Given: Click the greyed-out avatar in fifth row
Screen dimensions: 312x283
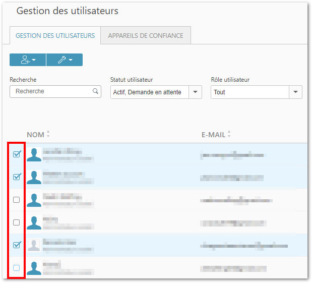Looking at the screenshot, I should tap(34, 245).
